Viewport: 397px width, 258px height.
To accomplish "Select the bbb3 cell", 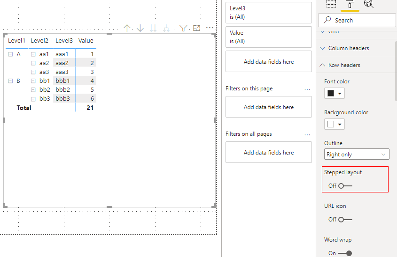I will pos(62,98).
